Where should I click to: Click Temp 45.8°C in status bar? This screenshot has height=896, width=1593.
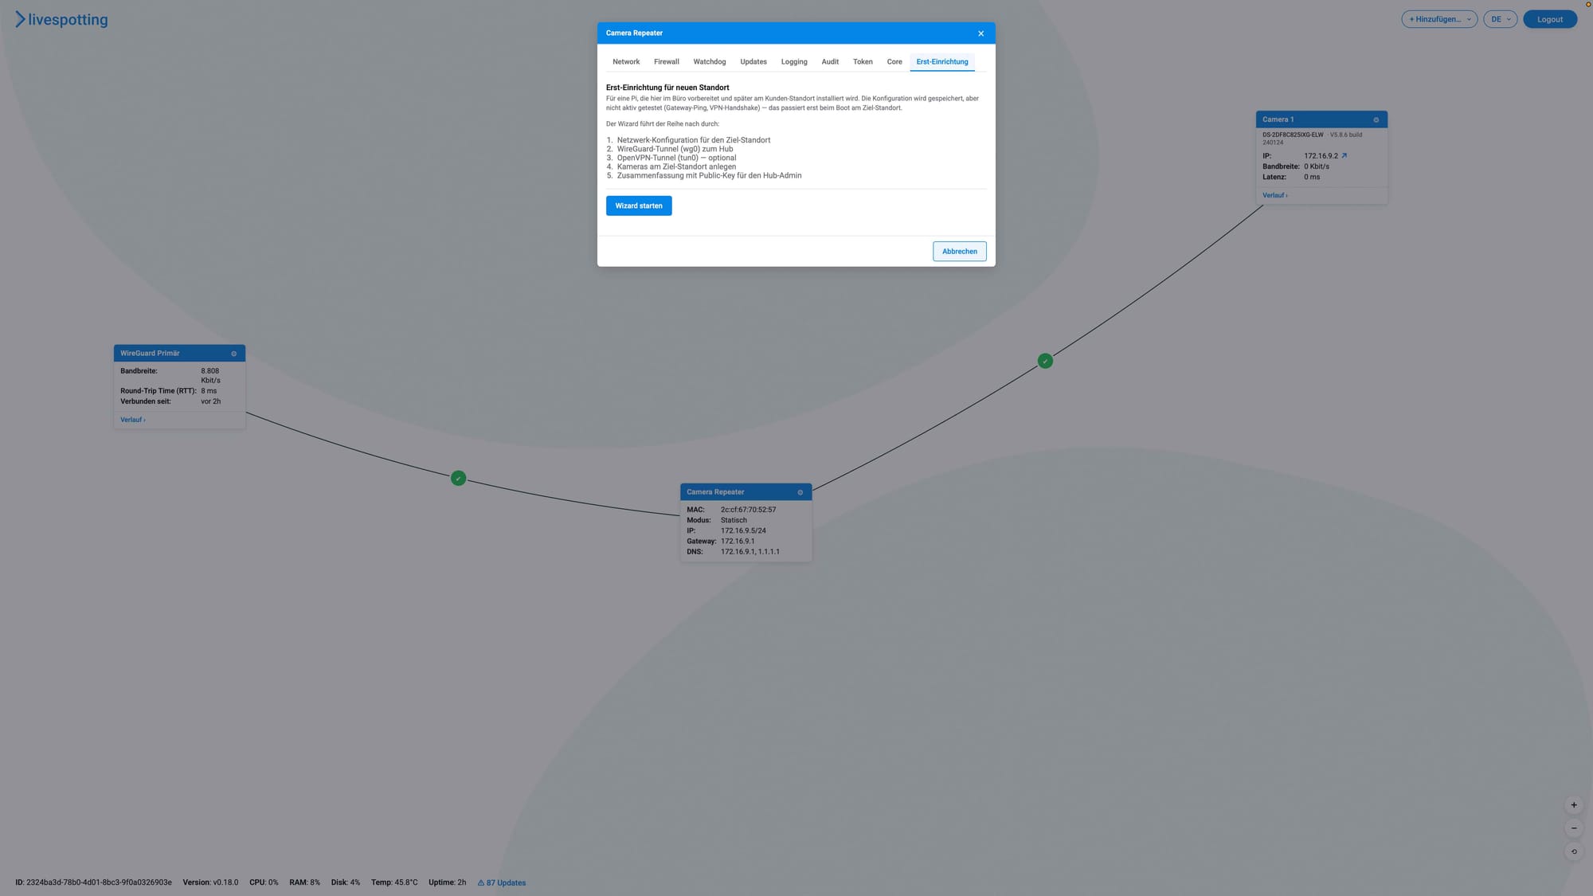pyautogui.click(x=394, y=882)
